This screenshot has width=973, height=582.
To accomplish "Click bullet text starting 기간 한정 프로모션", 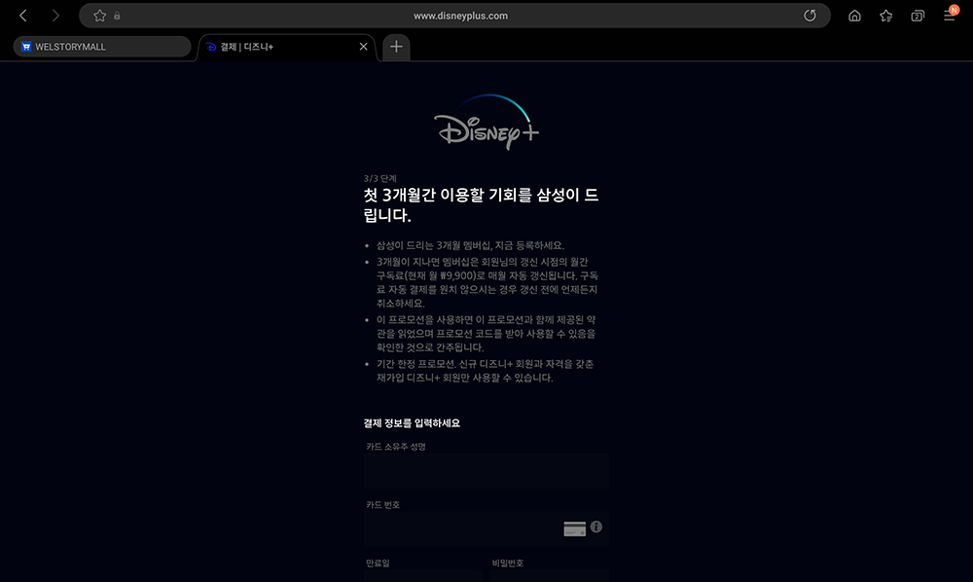I will coord(486,371).
